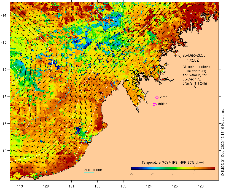Click the 0.5m/s velocity scale arrow
Viewport: 226px width, 188px height.
pyautogui.click(x=191, y=87)
